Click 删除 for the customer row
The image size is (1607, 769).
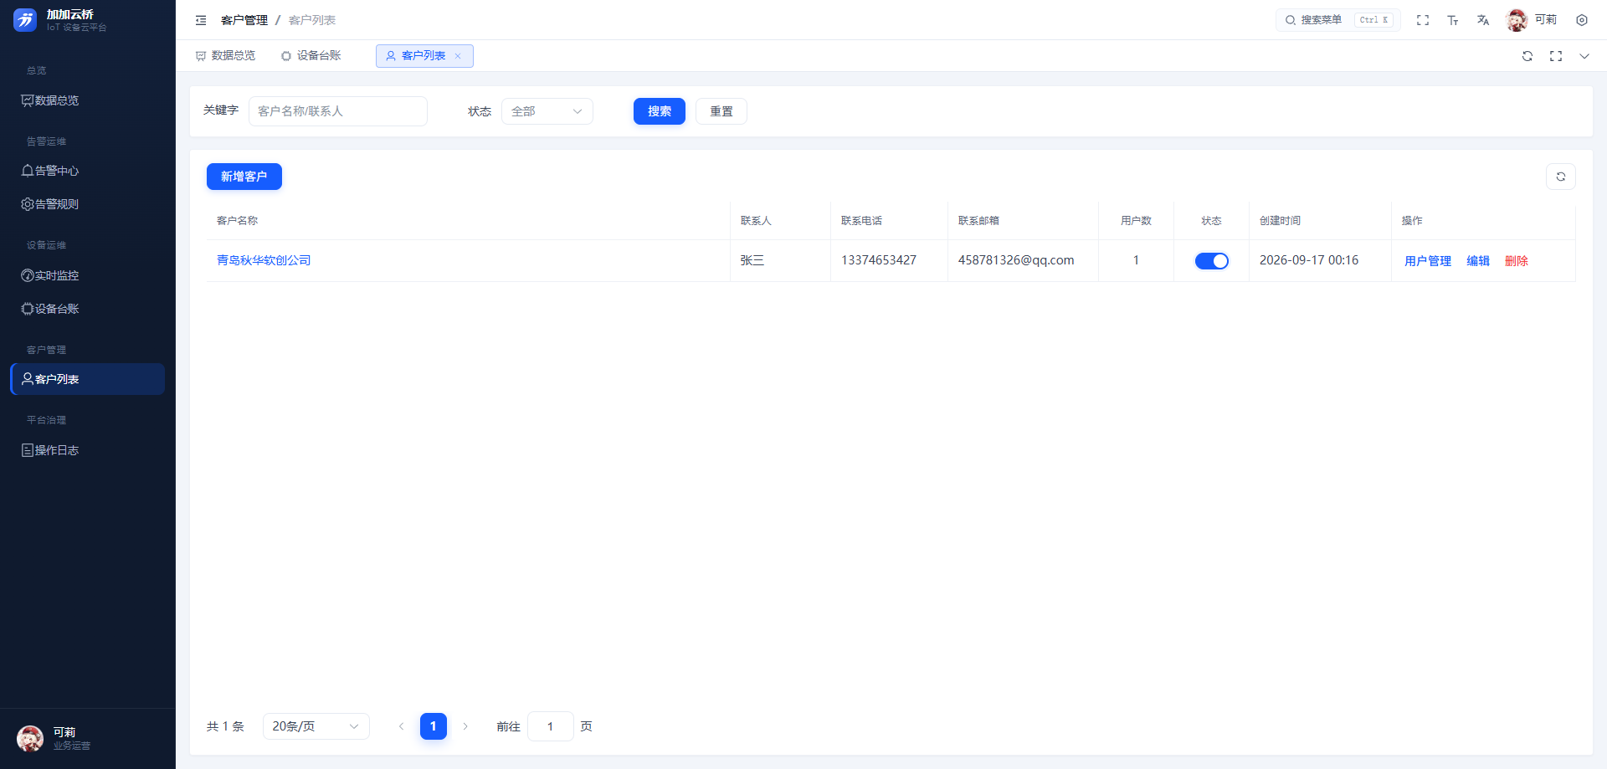click(1517, 261)
